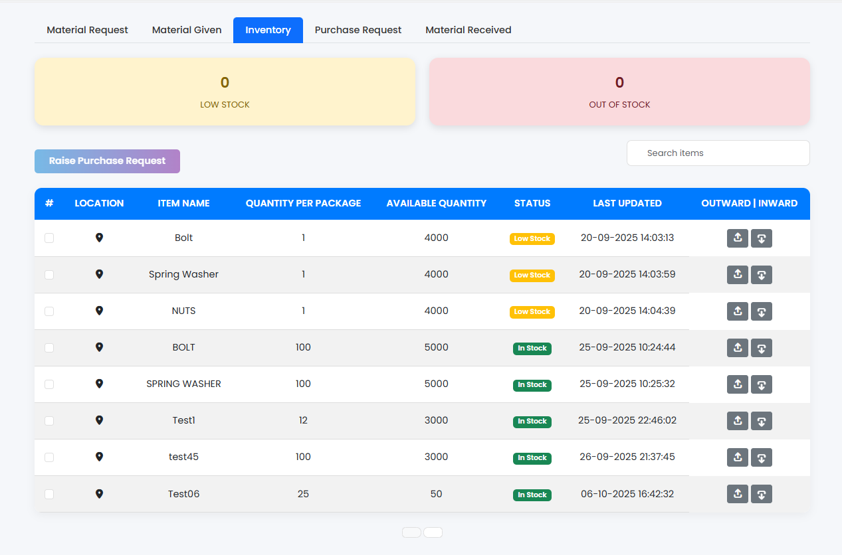Screen dimensions: 842x555
Task: Tick the checkbox for the Bolt row
Action: (x=49, y=238)
